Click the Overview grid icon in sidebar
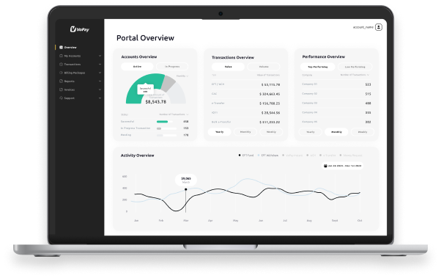441x278 pixels. coord(61,48)
